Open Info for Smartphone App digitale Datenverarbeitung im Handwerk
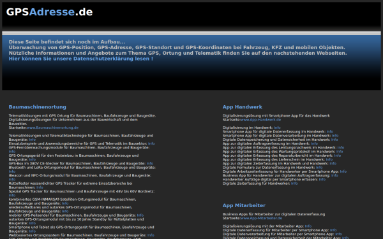383x239 pixels. [x=335, y=136]
